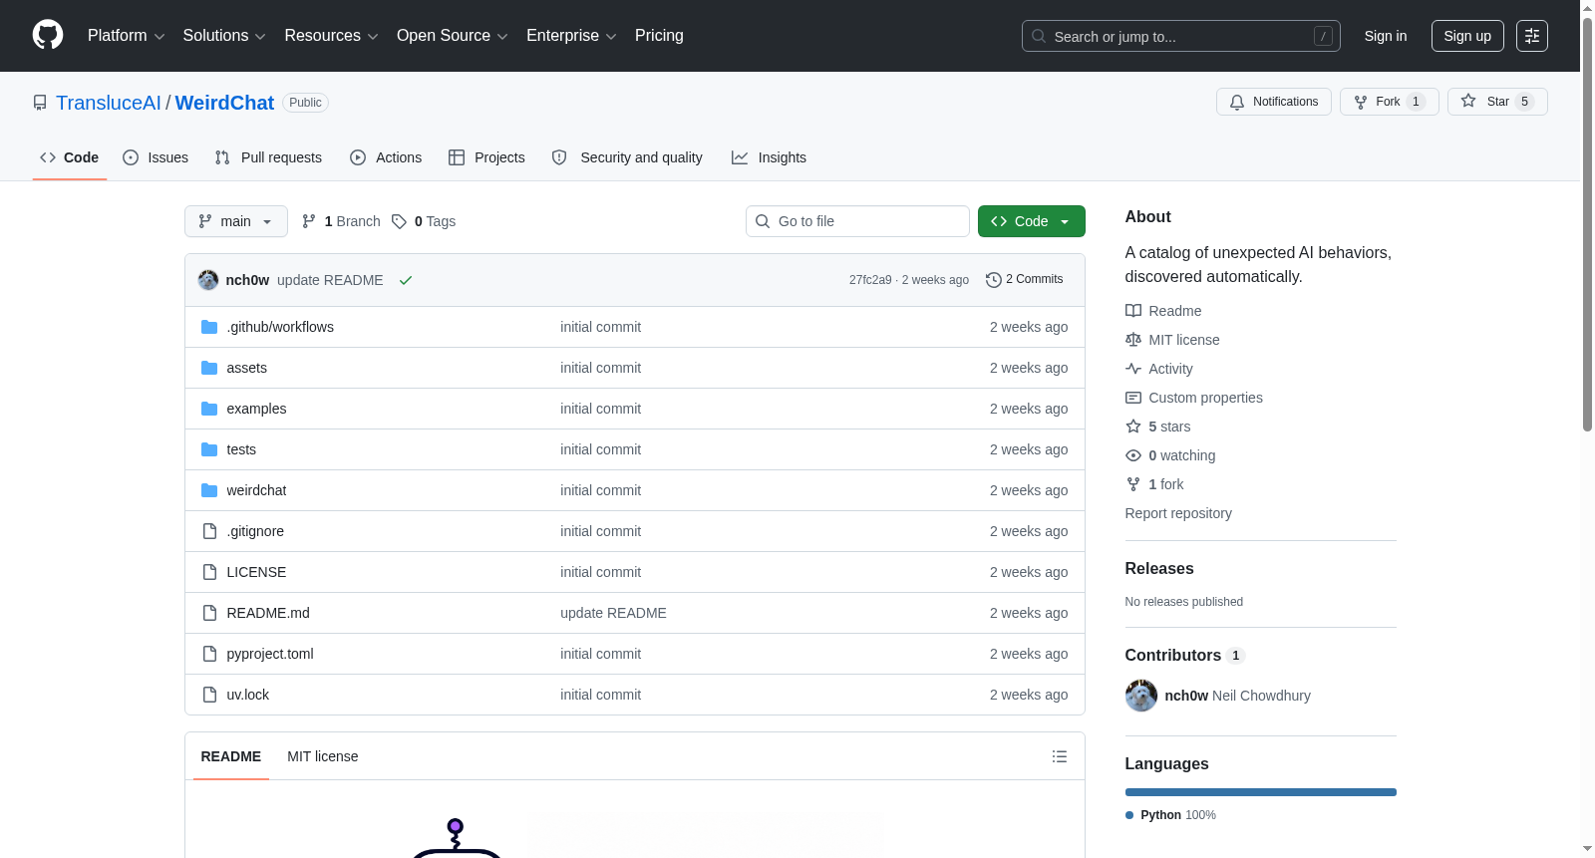
Task: Click the nch0w avatar in latest commit row
Action: [208, 280]
